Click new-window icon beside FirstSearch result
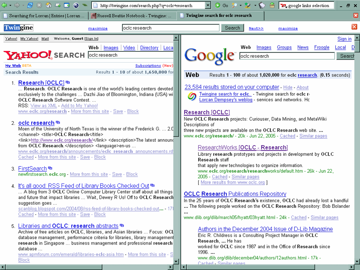 [x=50, y=168]
